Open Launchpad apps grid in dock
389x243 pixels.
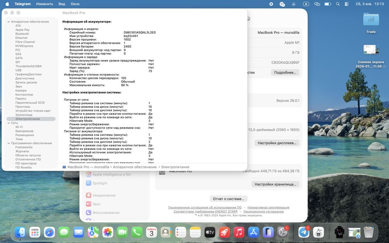coord(35,233)
